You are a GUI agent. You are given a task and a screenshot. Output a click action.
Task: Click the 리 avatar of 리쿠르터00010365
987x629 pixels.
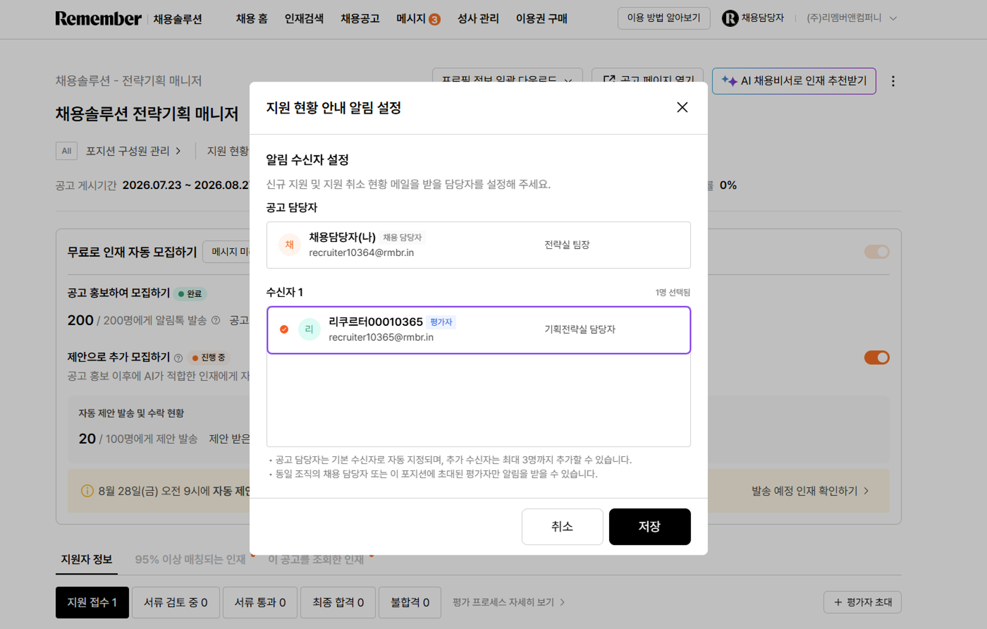point(309,329)
